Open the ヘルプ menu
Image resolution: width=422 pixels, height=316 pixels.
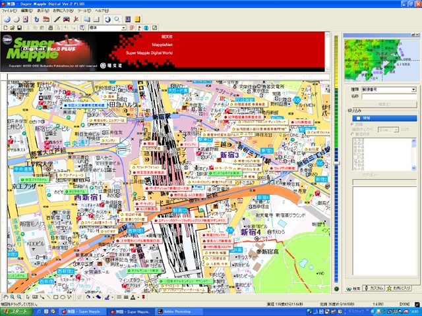tap(102, 11)
